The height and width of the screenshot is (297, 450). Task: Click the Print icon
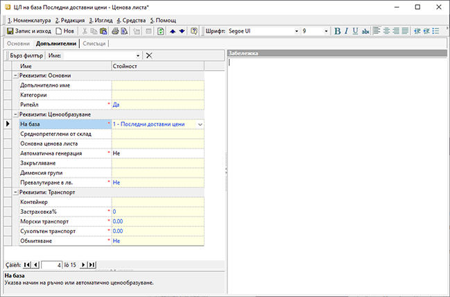(115, 31)
